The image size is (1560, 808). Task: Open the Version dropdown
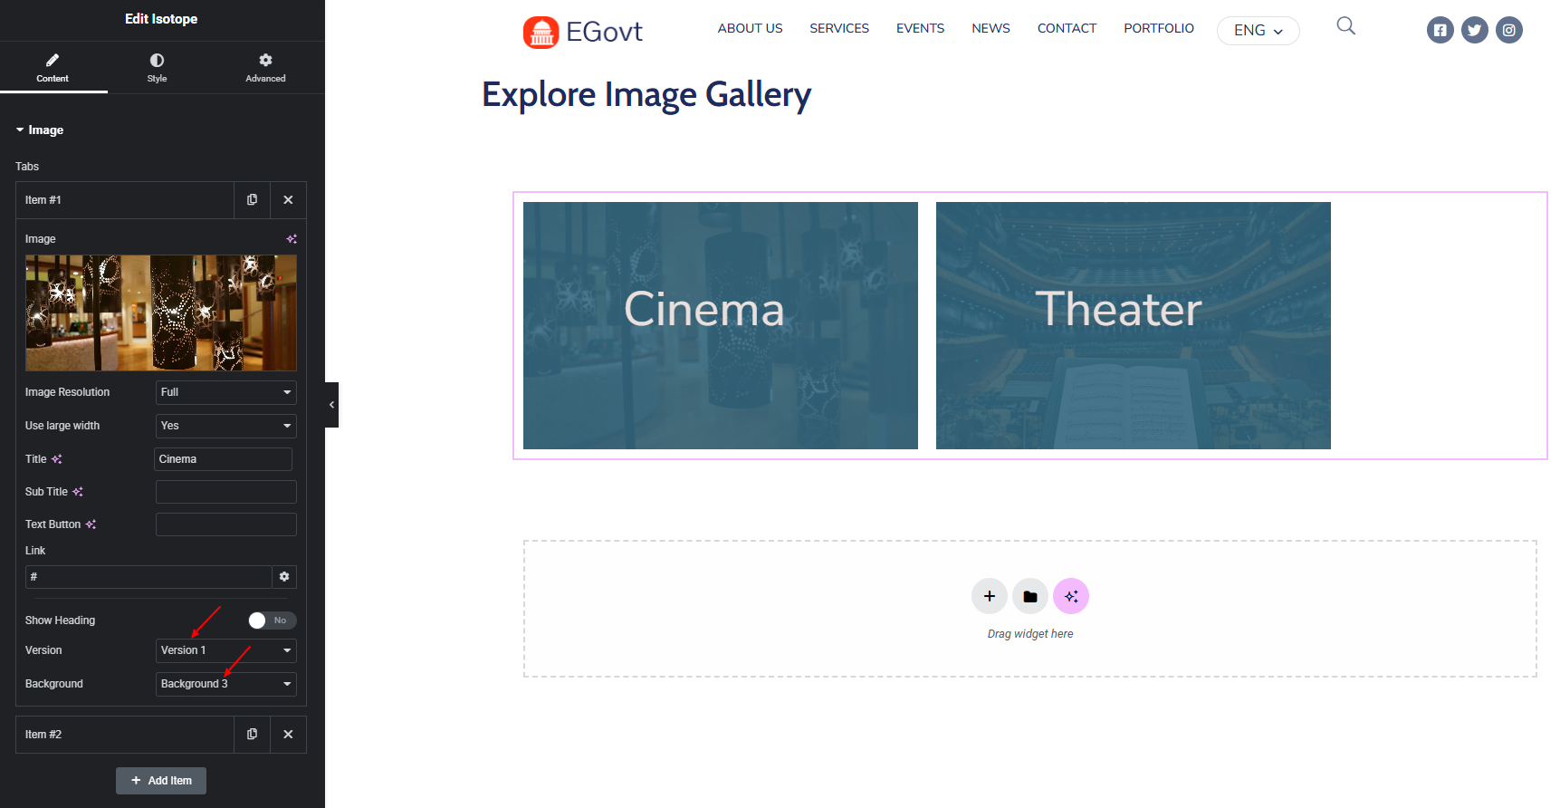226,650
